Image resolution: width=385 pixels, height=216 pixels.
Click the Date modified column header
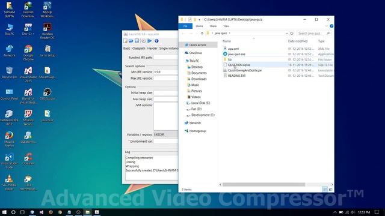[x=298, y=41]
